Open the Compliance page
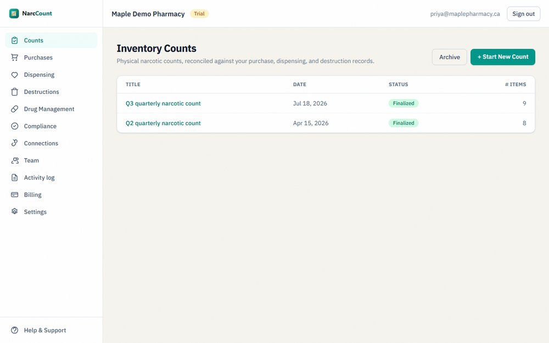This screenshot has width=549, height=343. pos(51,126)
